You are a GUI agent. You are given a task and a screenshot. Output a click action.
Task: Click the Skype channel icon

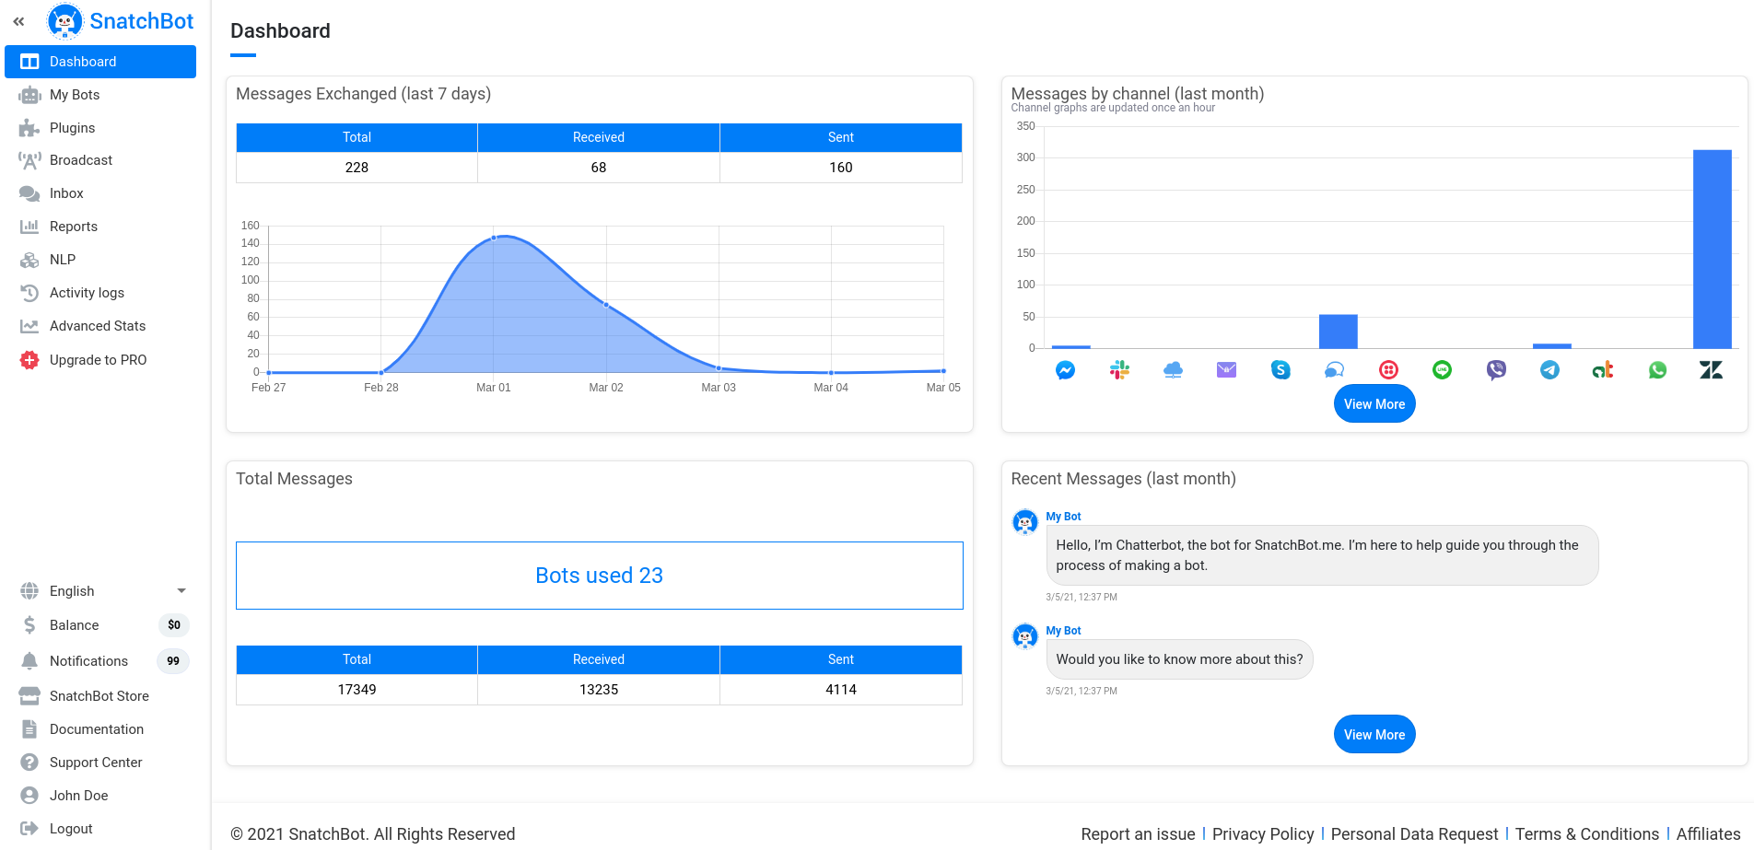1280,370
